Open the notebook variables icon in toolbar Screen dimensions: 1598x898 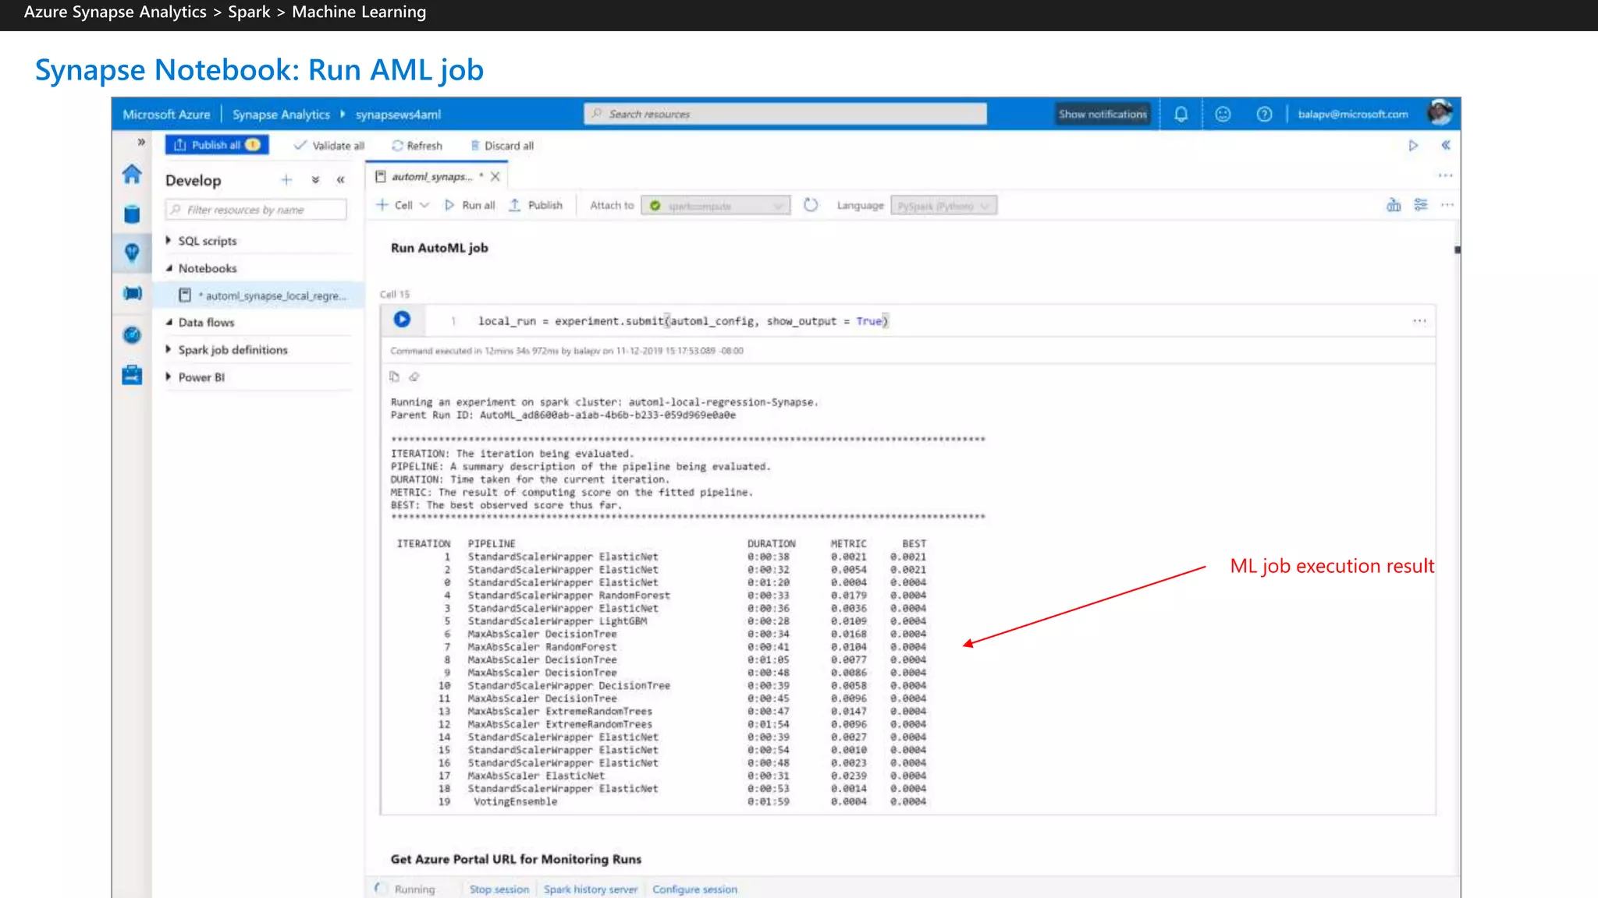tap(1394, 205)
